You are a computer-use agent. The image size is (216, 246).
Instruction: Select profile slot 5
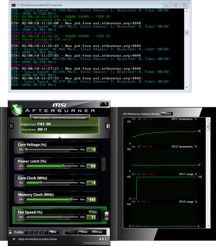pos(46,232)
